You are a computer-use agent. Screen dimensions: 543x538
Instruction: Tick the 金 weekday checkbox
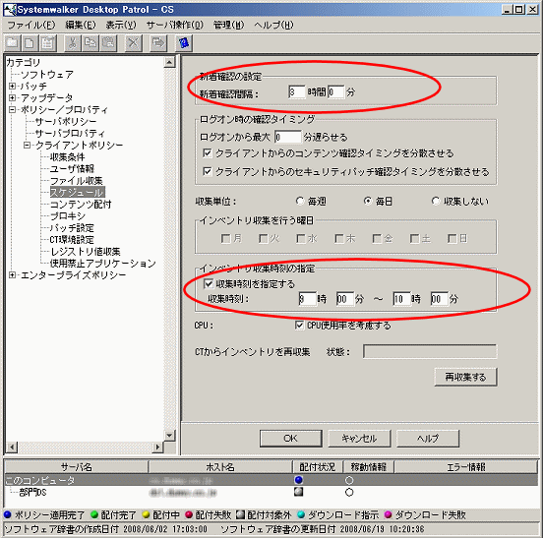(x=377, y=239)
